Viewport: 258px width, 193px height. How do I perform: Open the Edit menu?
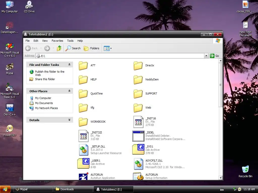pos(36,41)
